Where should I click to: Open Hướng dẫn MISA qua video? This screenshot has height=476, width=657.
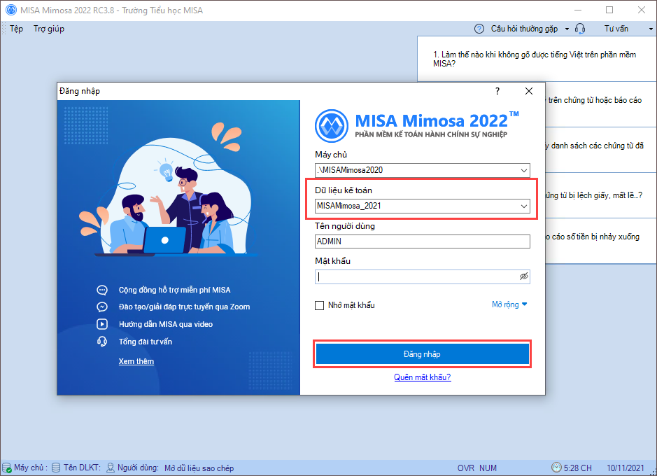pyautogui.click(x=166, y=324)
